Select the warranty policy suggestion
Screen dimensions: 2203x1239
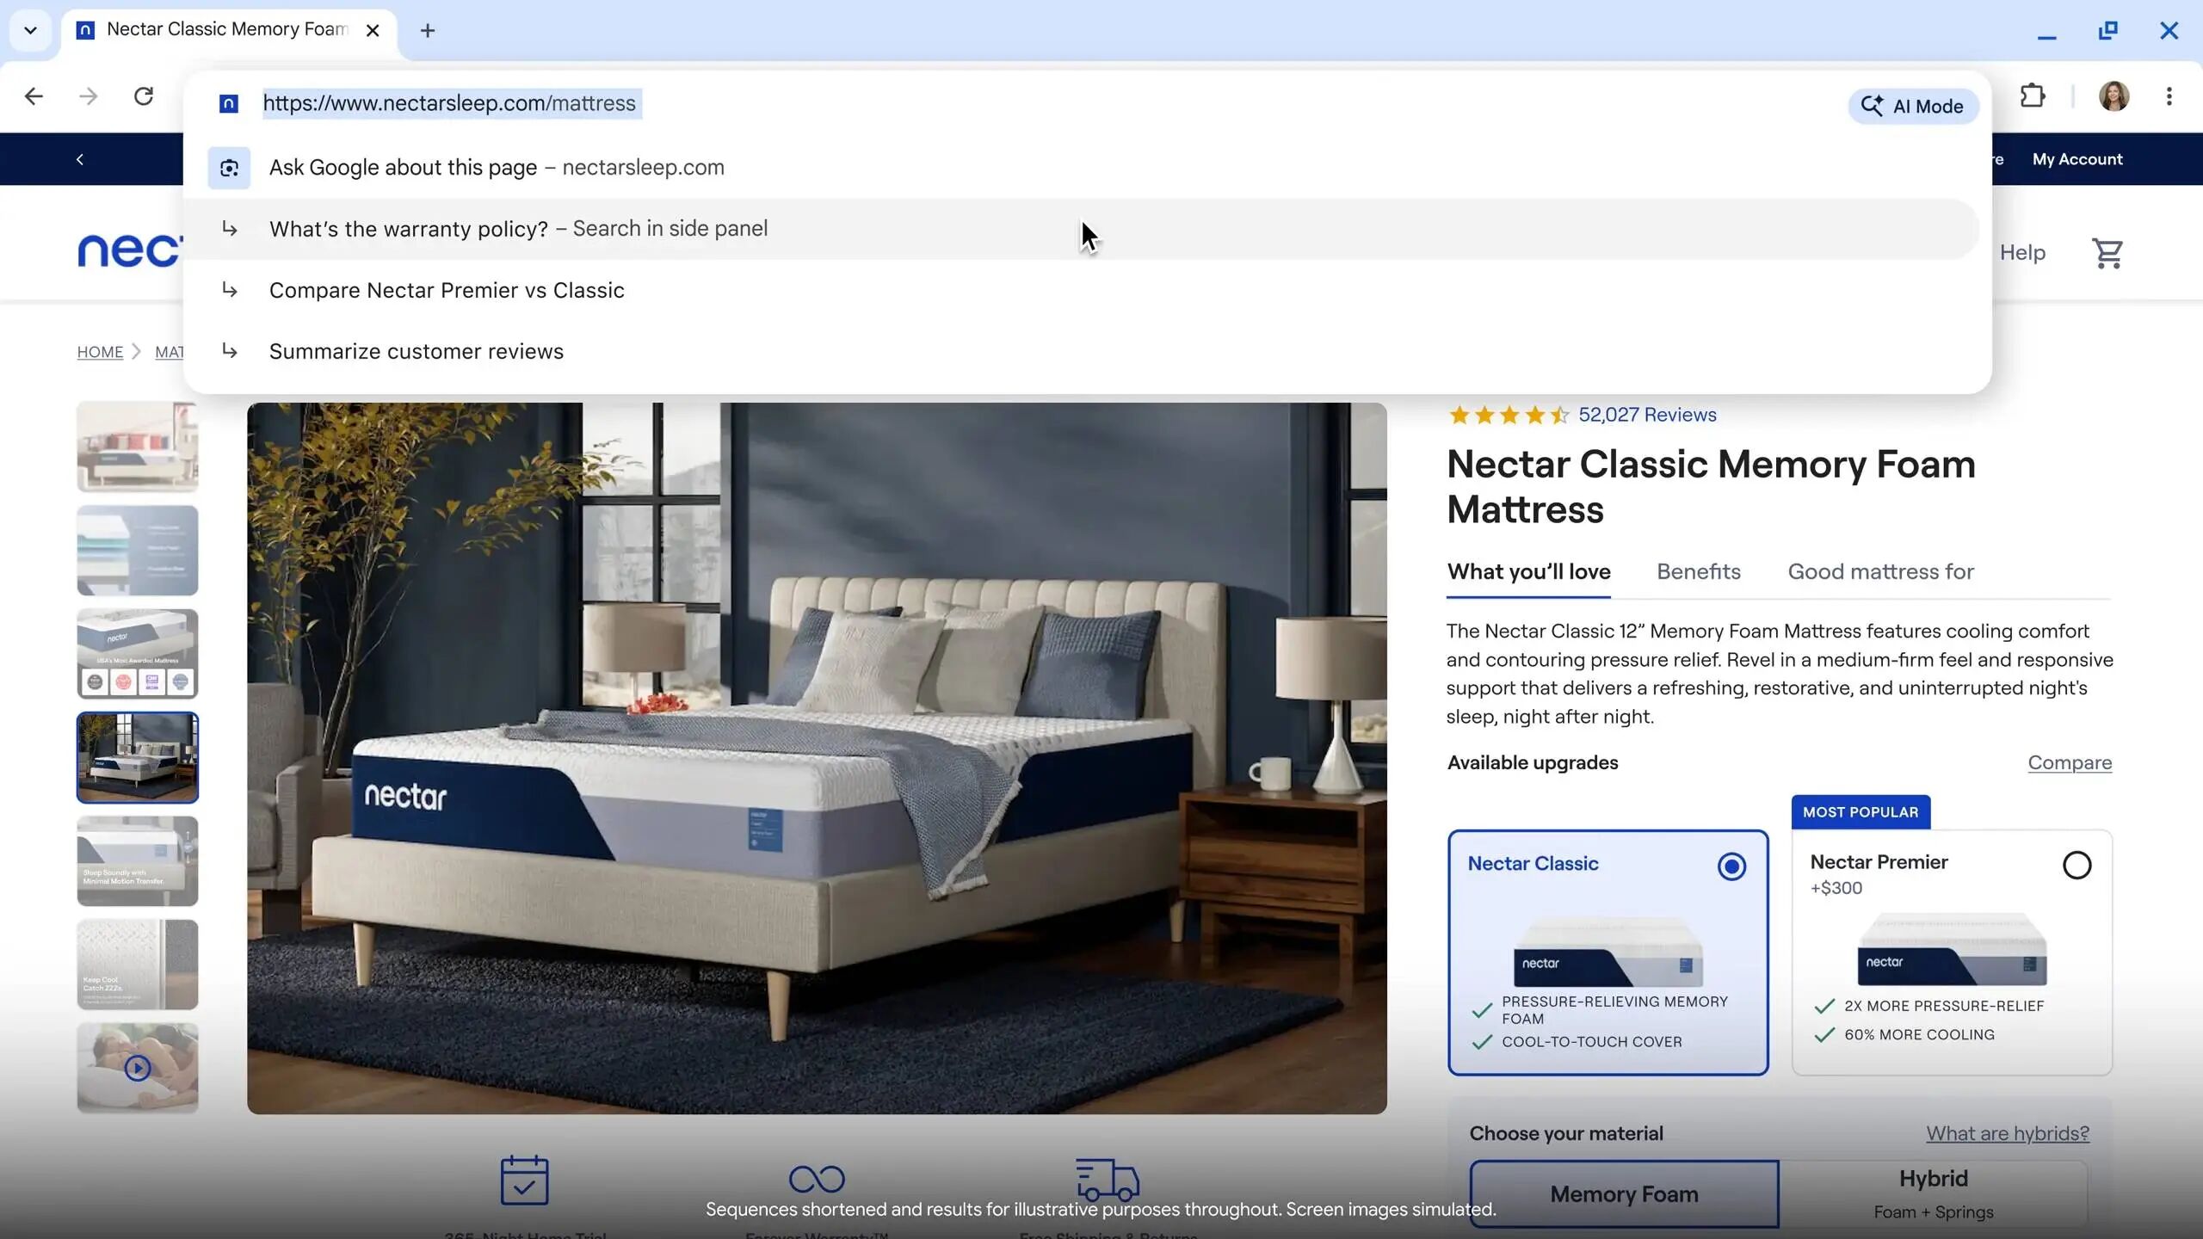[518, 229]
